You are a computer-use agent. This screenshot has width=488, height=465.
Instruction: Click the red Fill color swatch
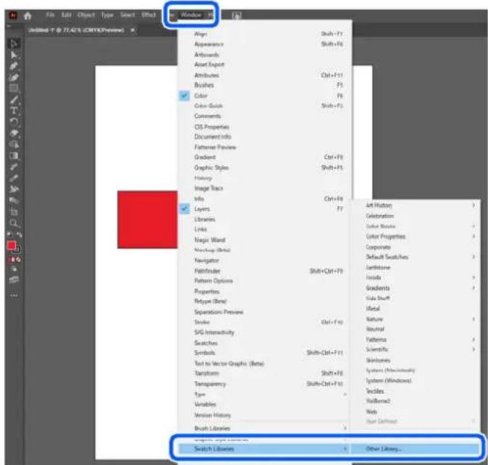coord(11,246)
